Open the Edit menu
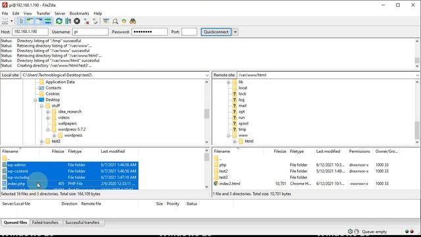 point(16,13)
